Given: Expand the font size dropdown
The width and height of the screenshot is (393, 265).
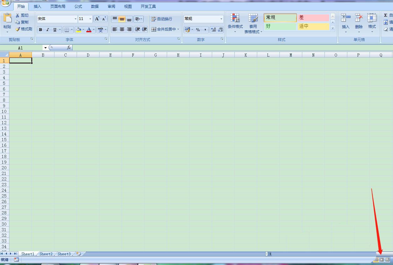Looking at the screenshot, I should point(90,19).
